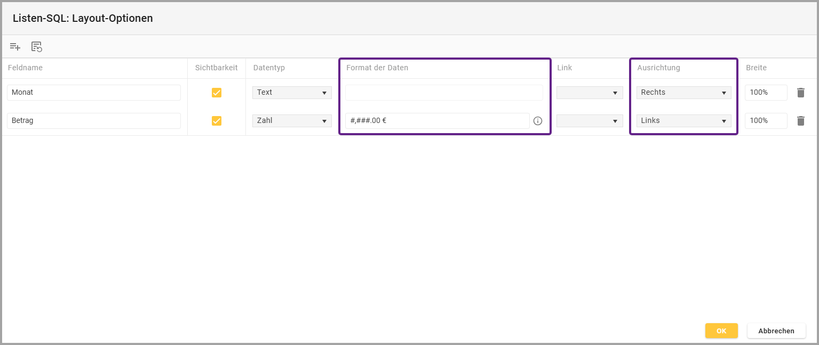This screenshot has height=345, width=819.
Task: Click the reset list layout icon
Action: tap(37, 47)
